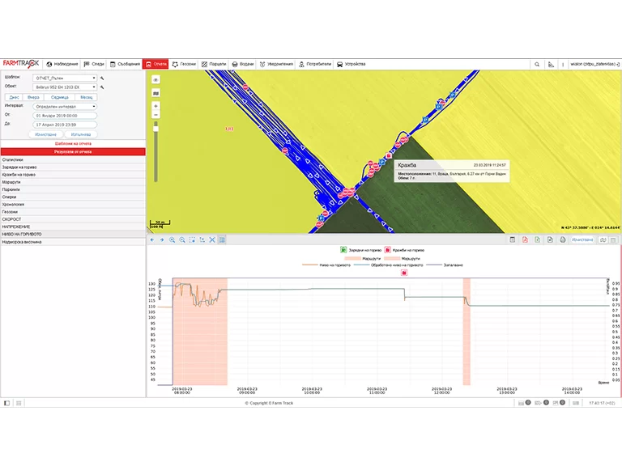Click the map zoom slider handle
Viewport: 622px width, 466px height.
coord(155,129)
